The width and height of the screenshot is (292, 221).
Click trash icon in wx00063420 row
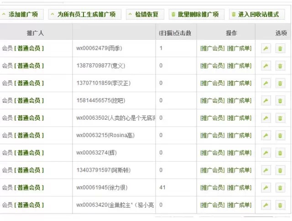[280, 205]
